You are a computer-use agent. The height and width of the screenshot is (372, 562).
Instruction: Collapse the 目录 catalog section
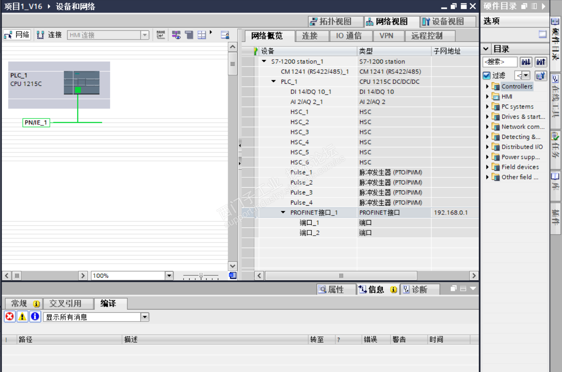pos(486,49)
